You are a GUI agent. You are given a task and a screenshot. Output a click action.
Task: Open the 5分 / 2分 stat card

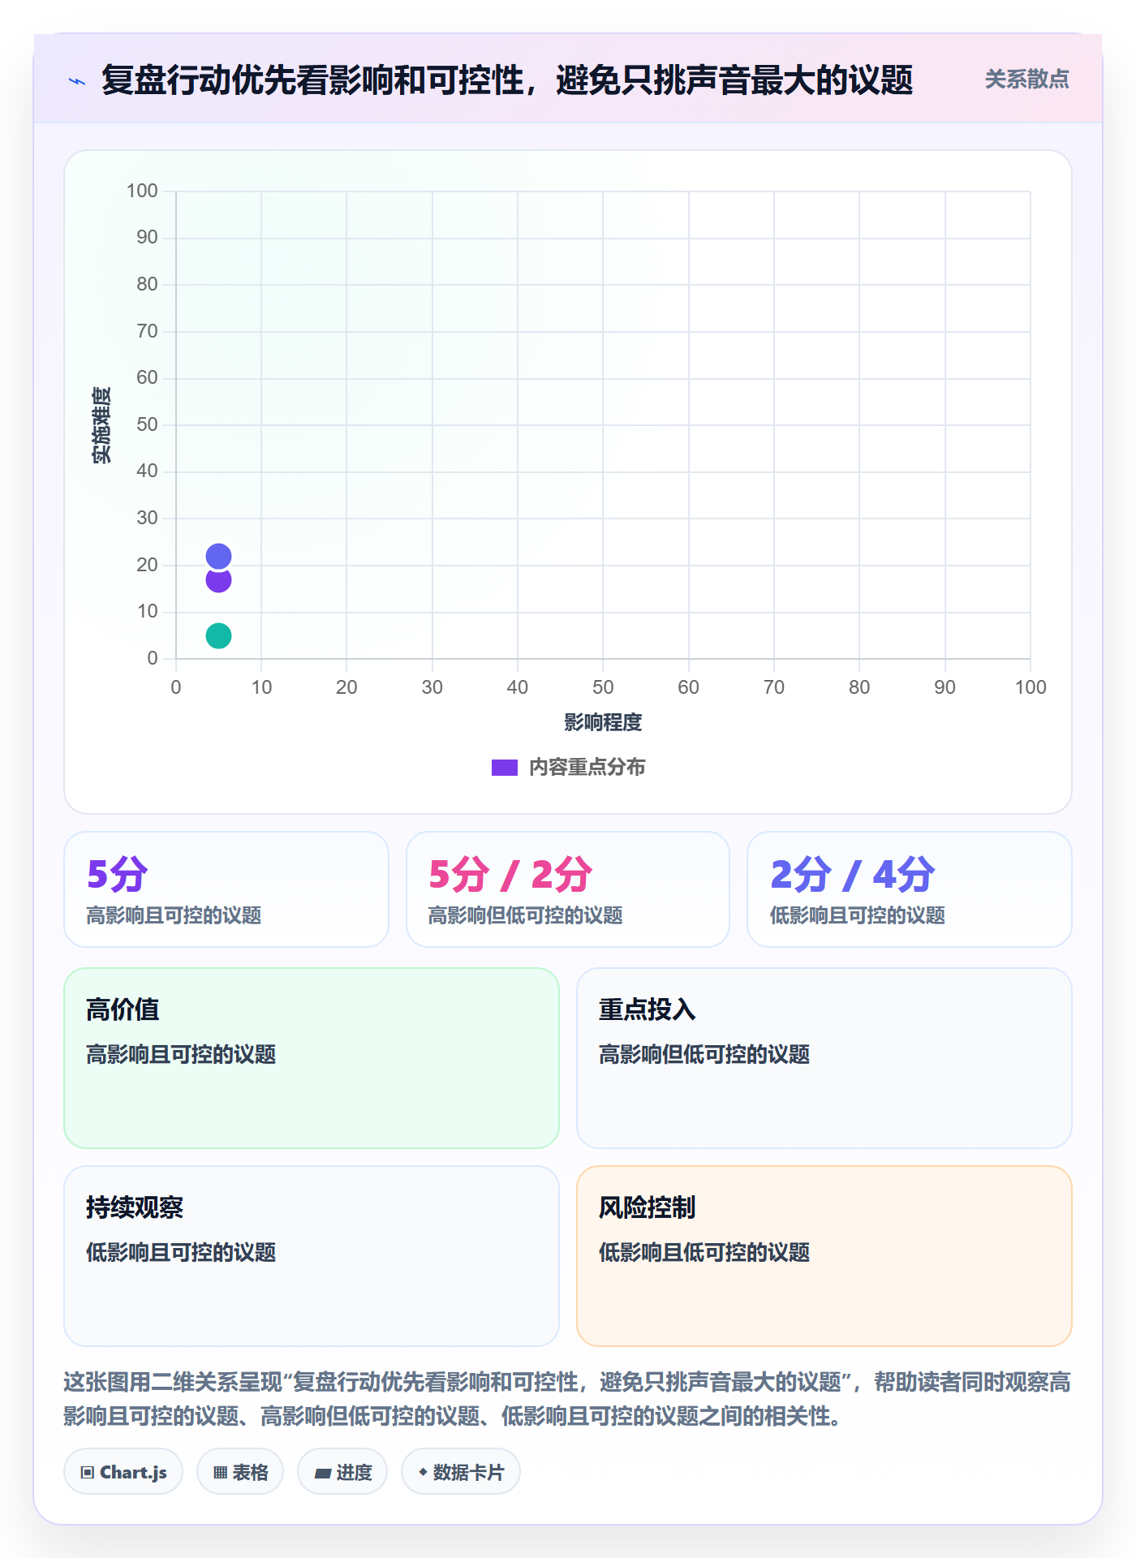click(568, 889)
